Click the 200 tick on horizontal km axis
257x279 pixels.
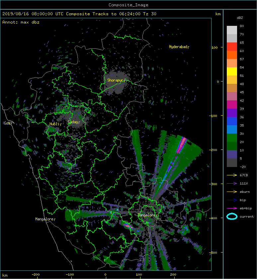point(173,275)
